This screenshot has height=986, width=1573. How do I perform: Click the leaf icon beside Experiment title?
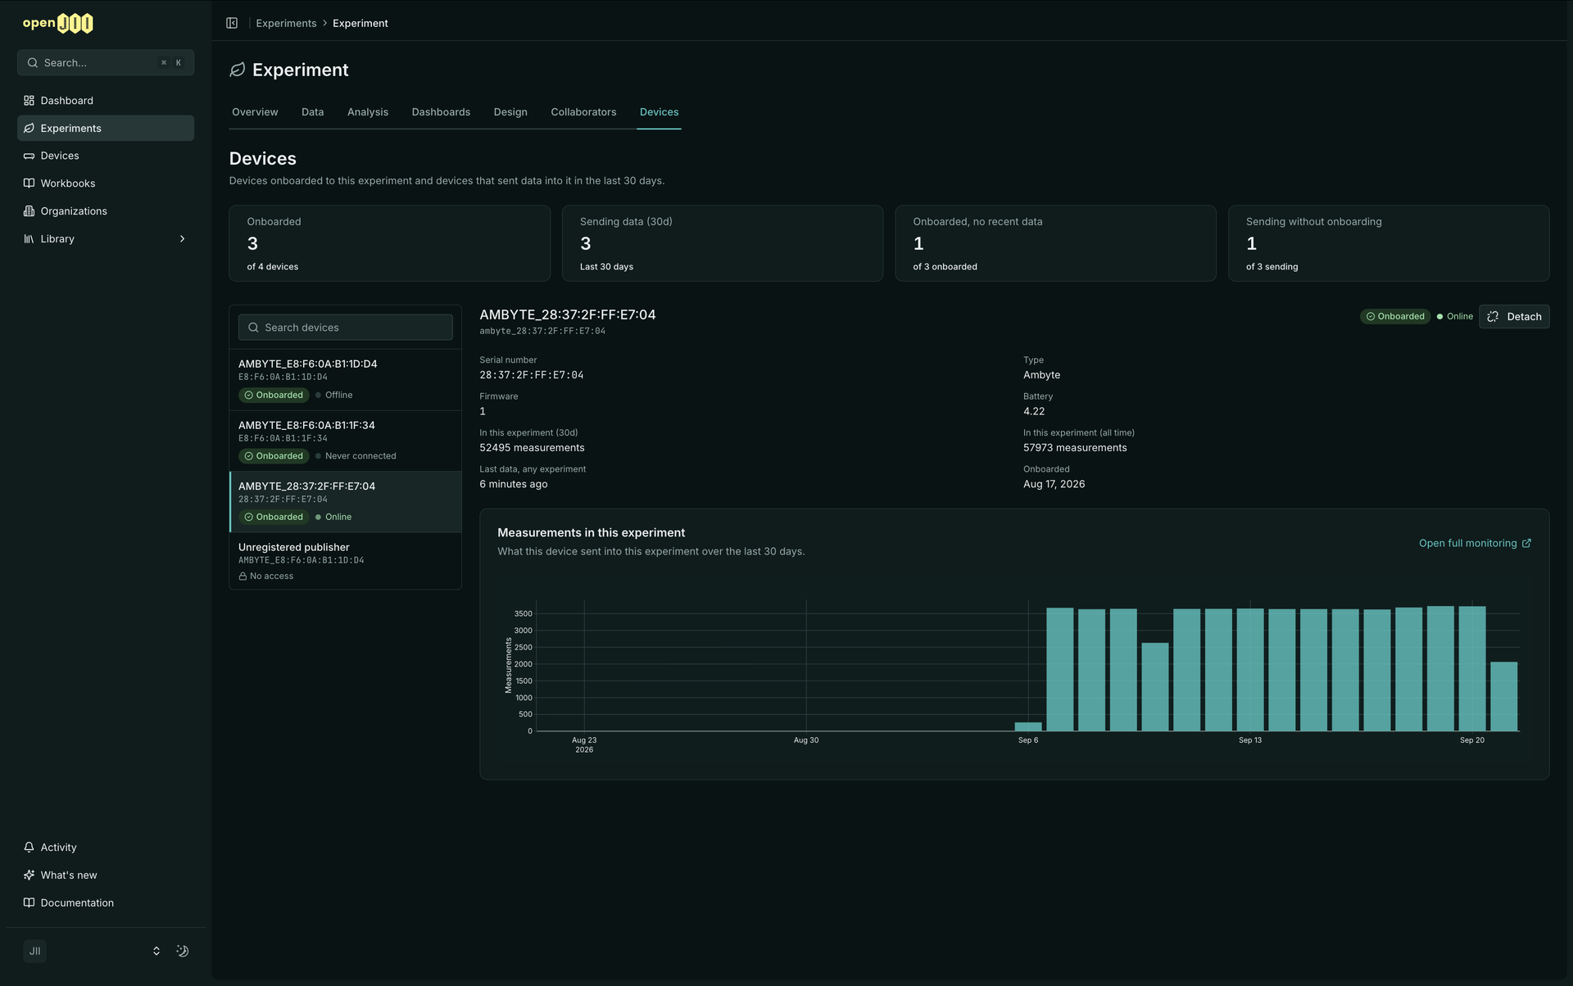238,70
